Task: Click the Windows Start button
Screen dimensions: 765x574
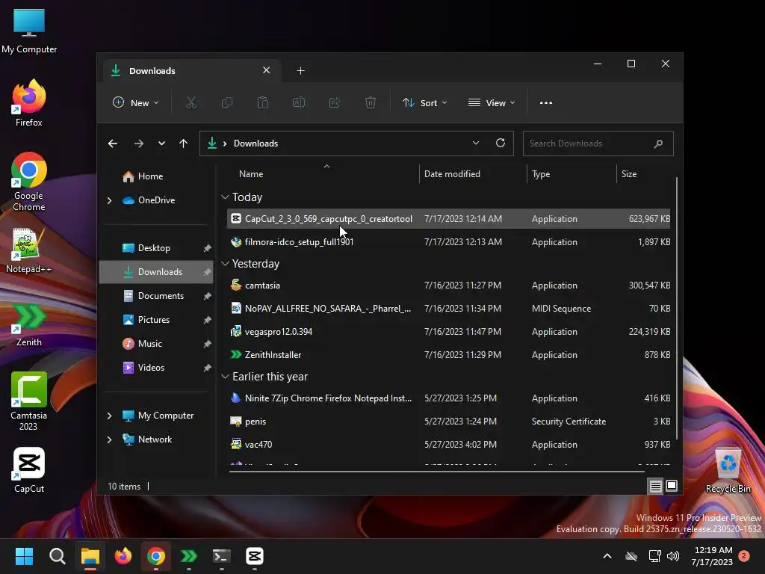Action: click(24, 556)
